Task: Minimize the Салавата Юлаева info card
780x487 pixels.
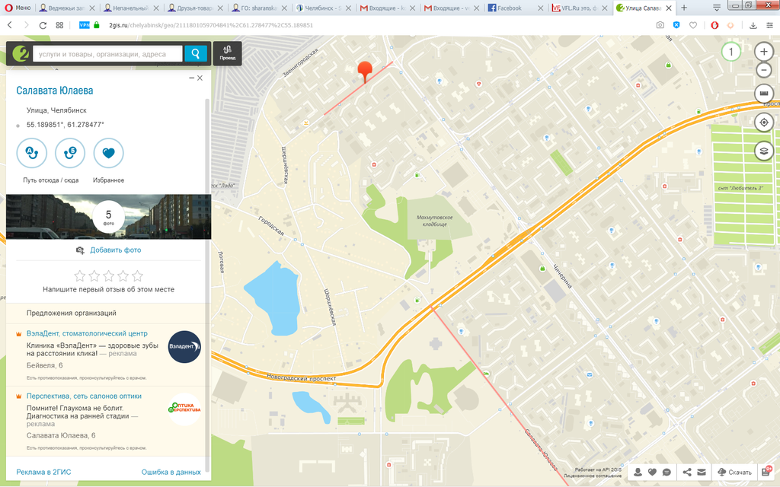Action: tap(190, 78)
